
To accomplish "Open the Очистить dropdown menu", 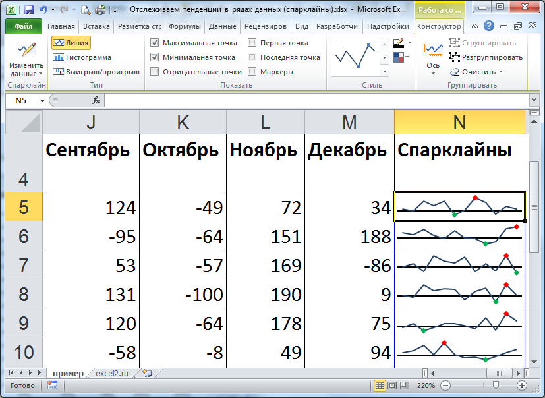I will point(477,72).
